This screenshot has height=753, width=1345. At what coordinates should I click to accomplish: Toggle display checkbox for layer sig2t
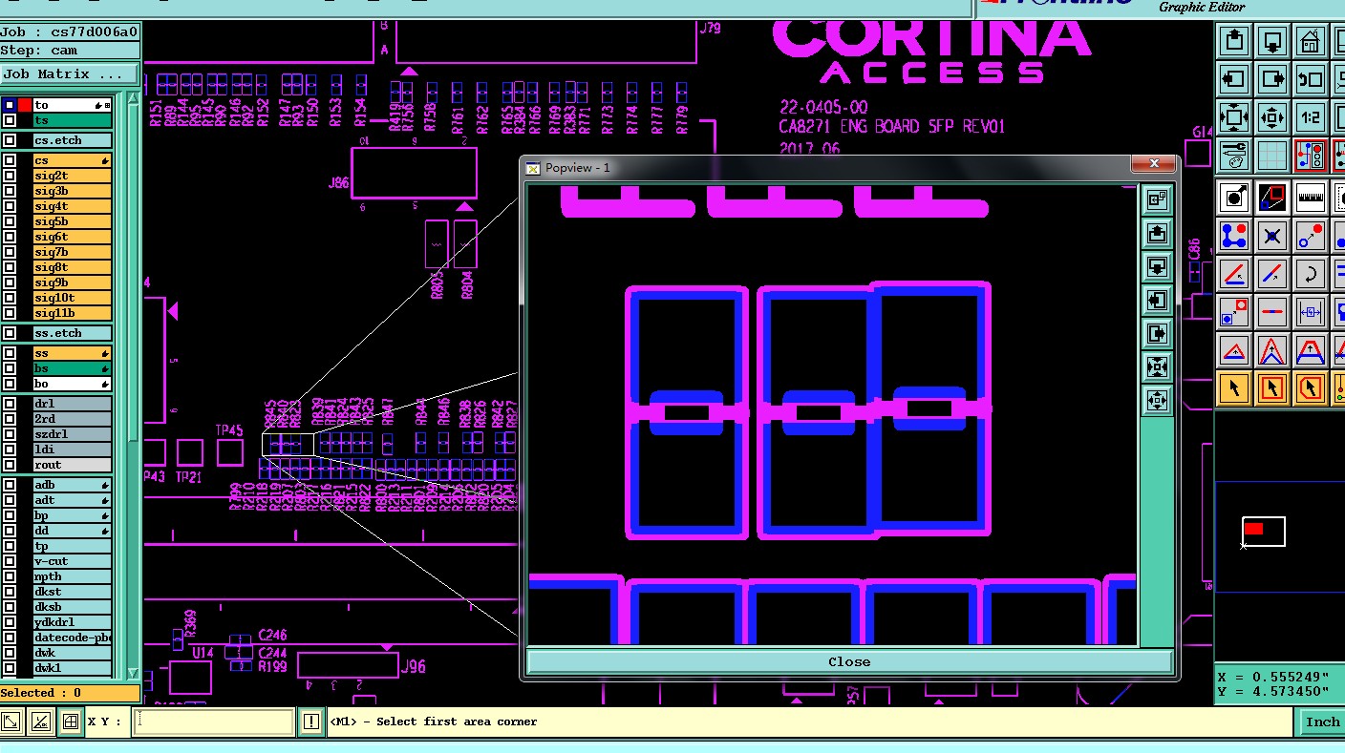click(10, 176)
